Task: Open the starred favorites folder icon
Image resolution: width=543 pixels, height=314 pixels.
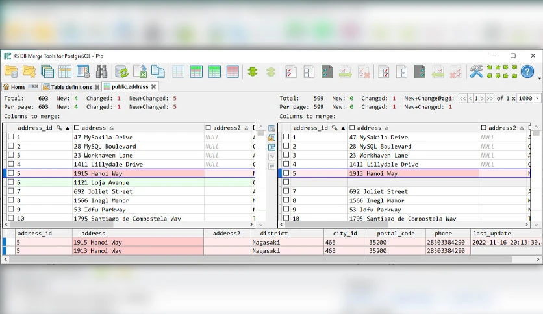Action: click(x=29, y=71)
